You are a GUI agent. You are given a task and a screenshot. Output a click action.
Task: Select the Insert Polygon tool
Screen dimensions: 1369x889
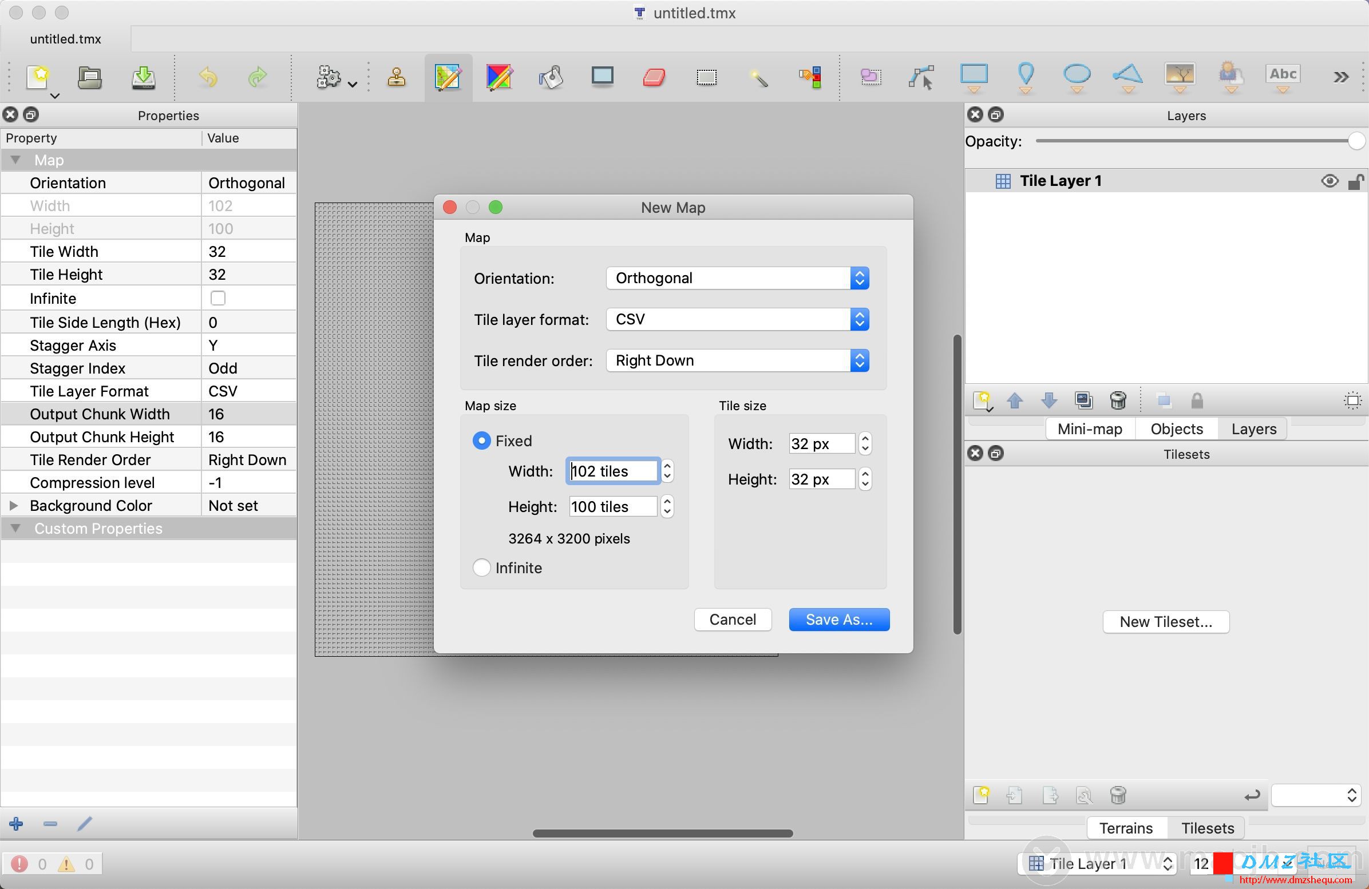coord(1128,77)
